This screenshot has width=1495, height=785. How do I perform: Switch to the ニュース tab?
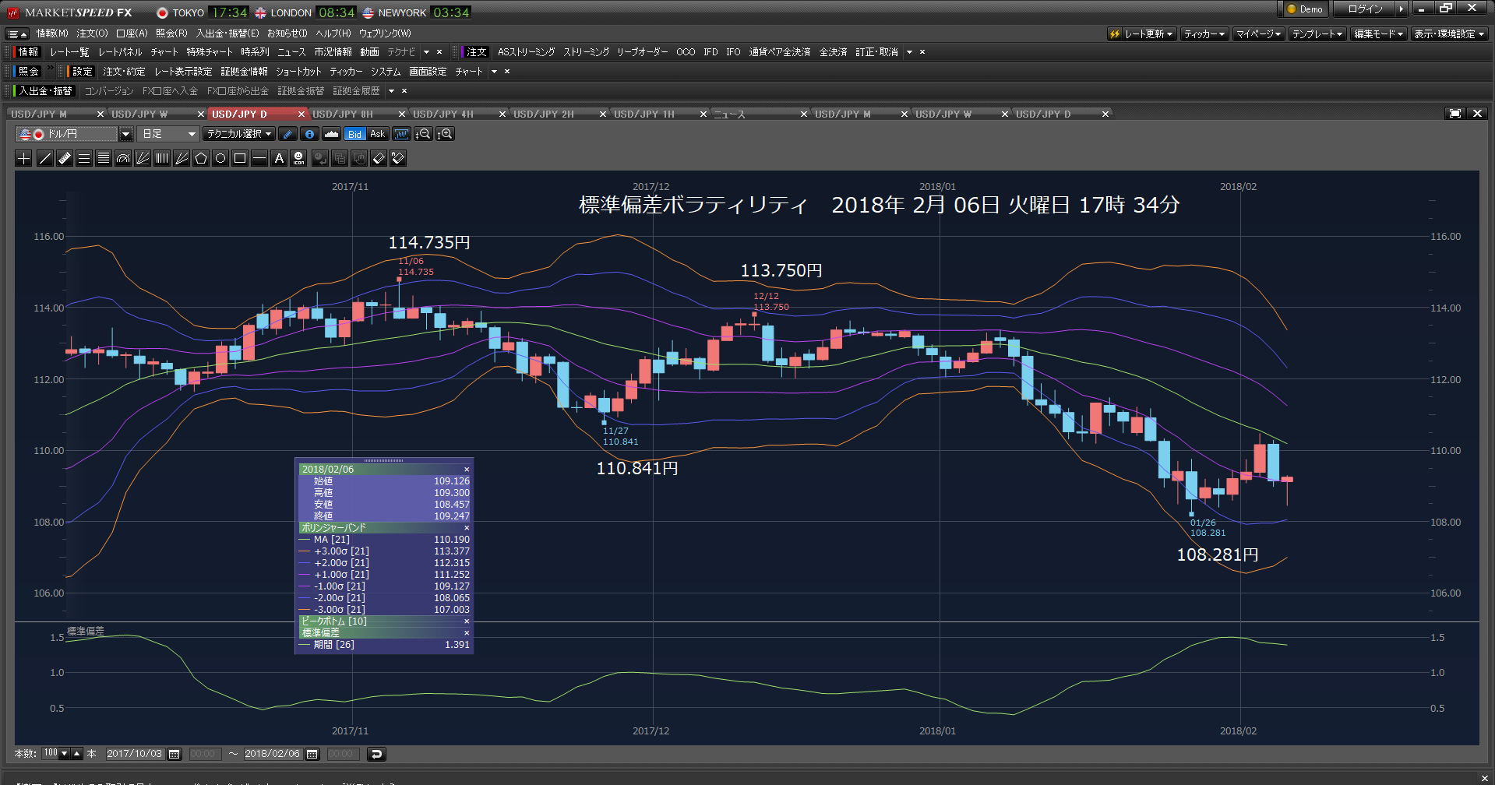pos(730,114)
